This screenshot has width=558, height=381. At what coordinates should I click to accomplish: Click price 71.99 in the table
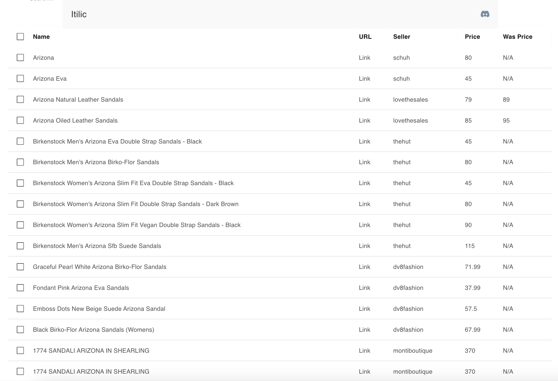(x=473, y=267)
